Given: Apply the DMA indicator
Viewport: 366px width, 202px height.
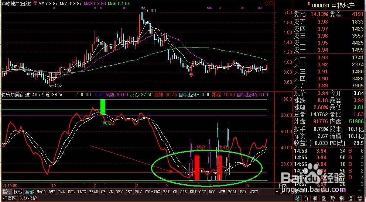Looking at the screenshot, I should coord(61,192).
